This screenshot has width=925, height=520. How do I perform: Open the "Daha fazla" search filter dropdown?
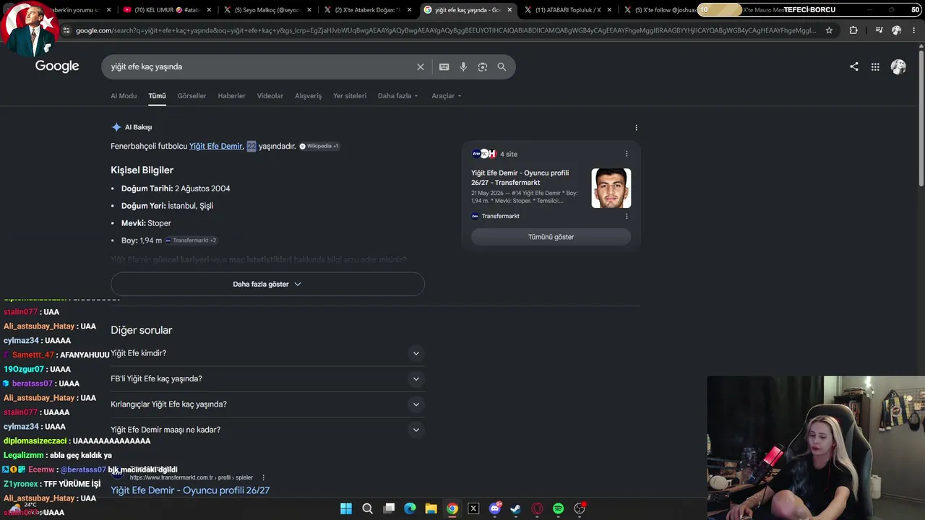pyautogui.click(x=397, y=96)
